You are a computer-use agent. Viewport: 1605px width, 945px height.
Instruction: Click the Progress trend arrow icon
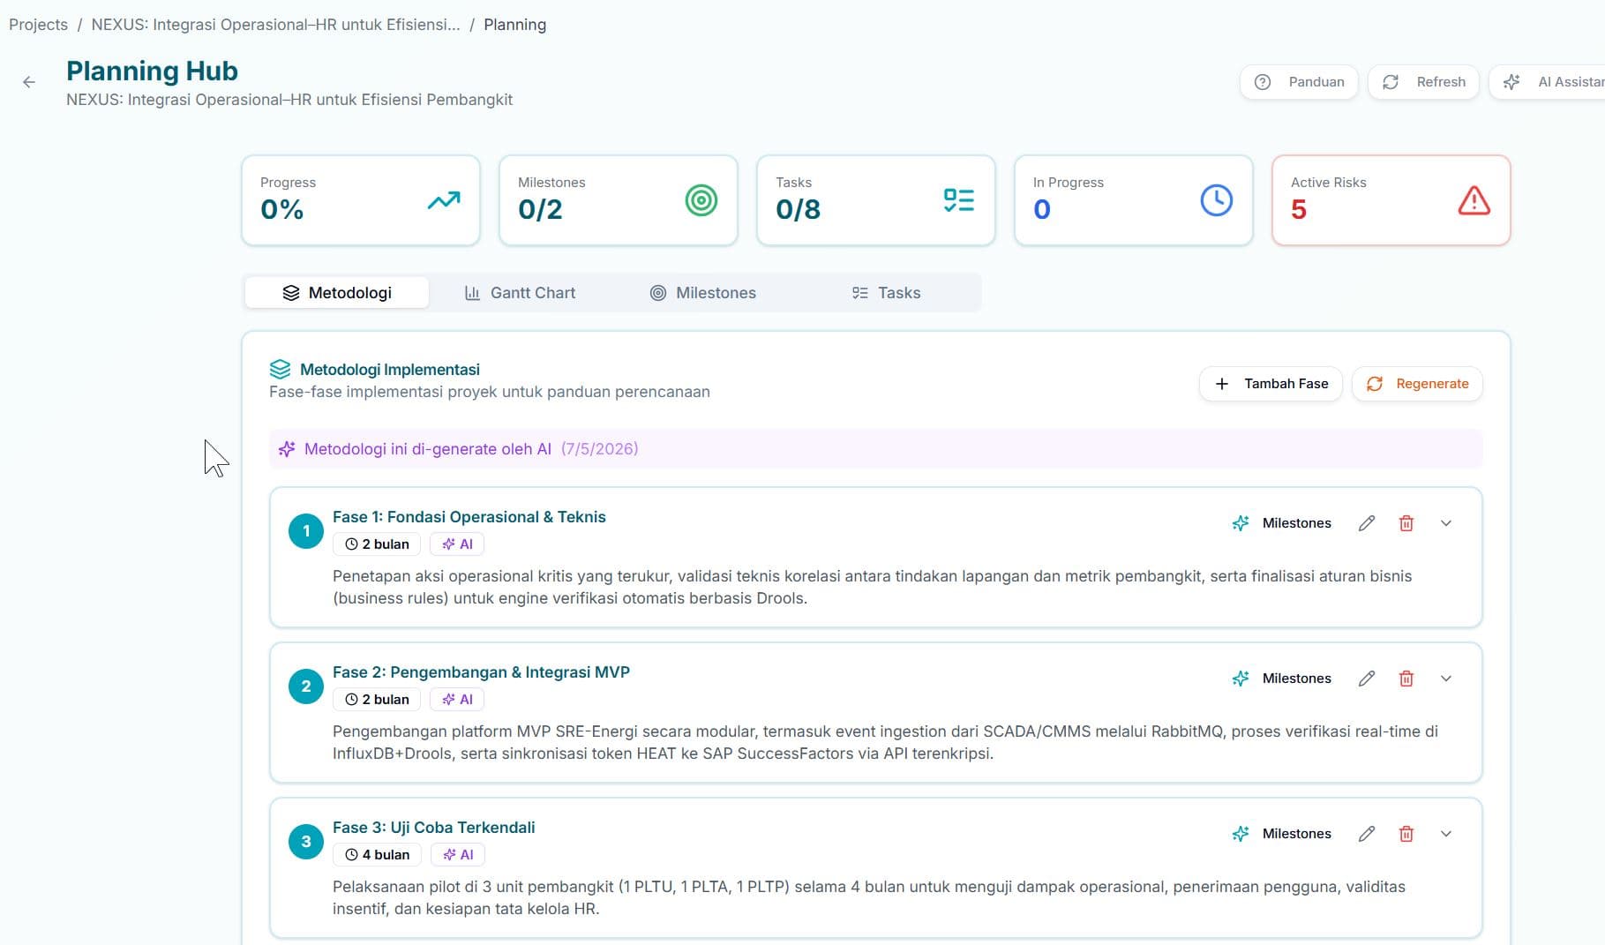tap(444, 200)
